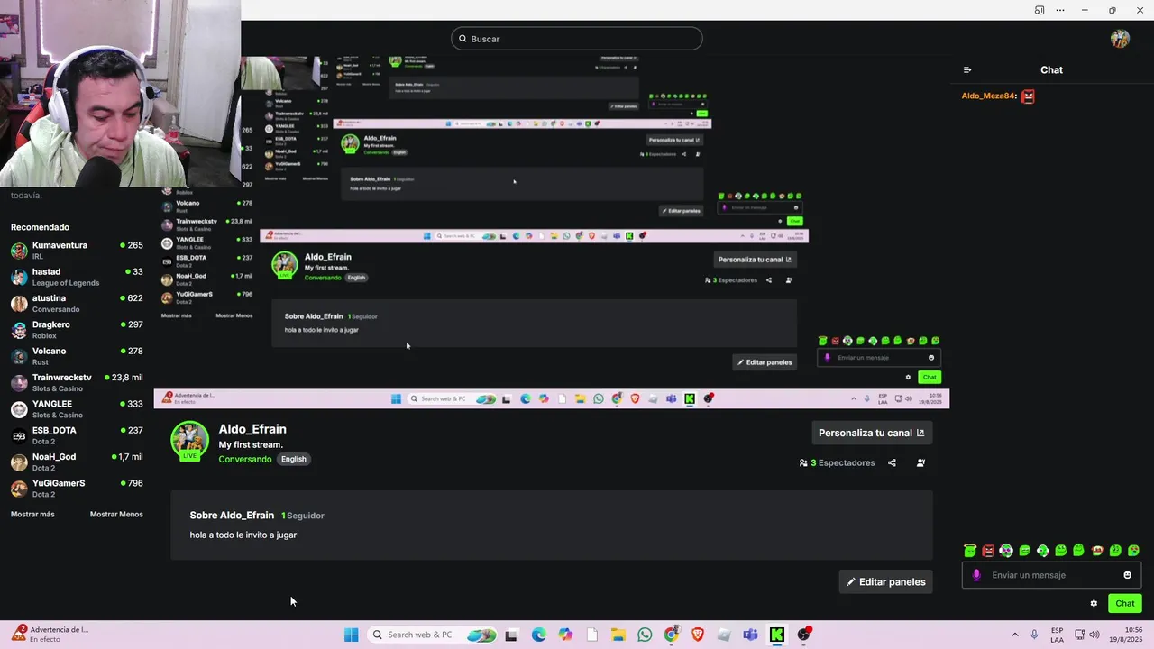
Task: Click taskbar volume speaker icon
Action: pos(1094,635)
